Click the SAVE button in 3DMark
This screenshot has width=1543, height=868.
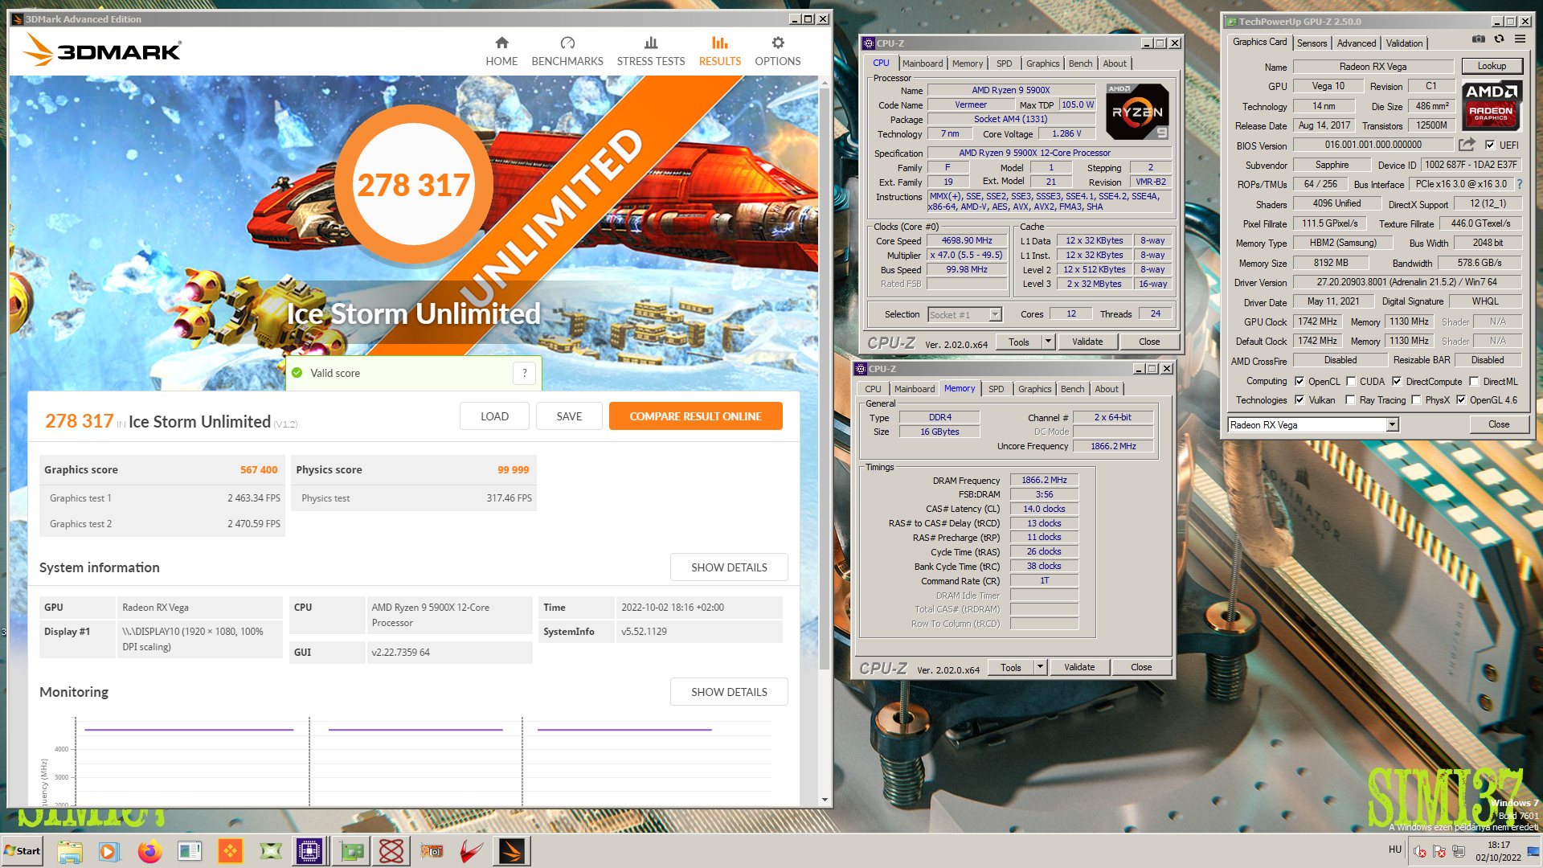tap(569, 416)
